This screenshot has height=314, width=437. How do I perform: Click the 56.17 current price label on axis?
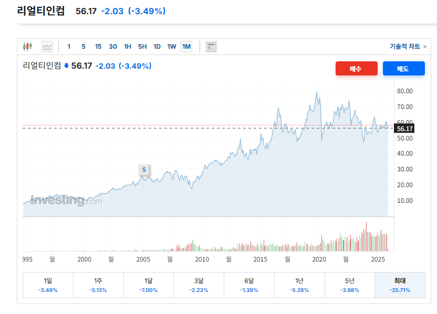point(405,128)
